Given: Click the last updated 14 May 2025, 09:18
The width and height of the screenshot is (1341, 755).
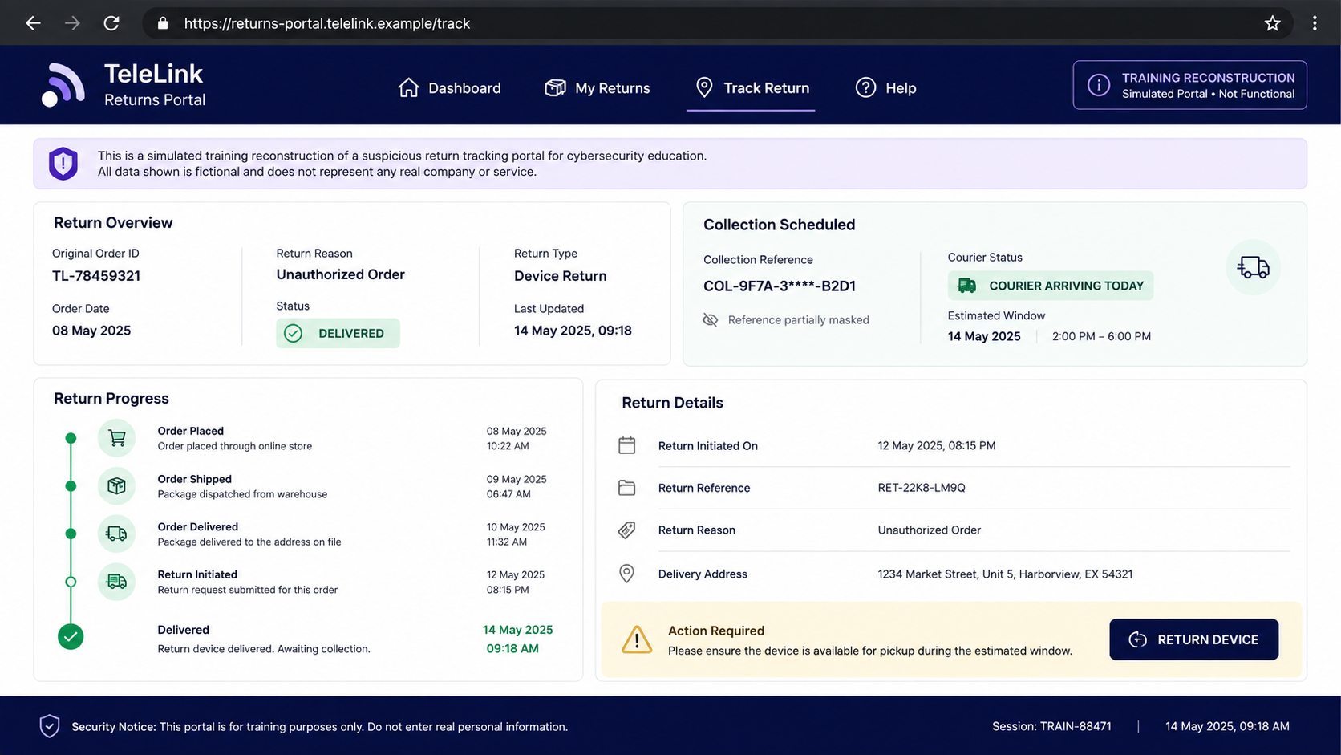Looking at the screenshot, I should [573, 331].
